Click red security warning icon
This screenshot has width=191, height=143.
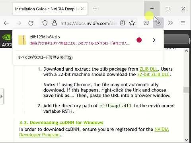tap(139, 40)
